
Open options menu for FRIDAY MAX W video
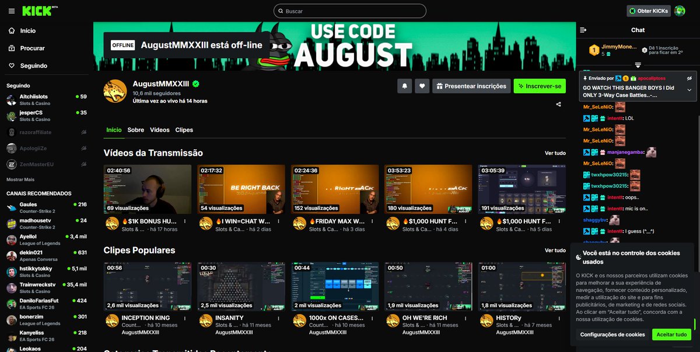click(373, 221)
